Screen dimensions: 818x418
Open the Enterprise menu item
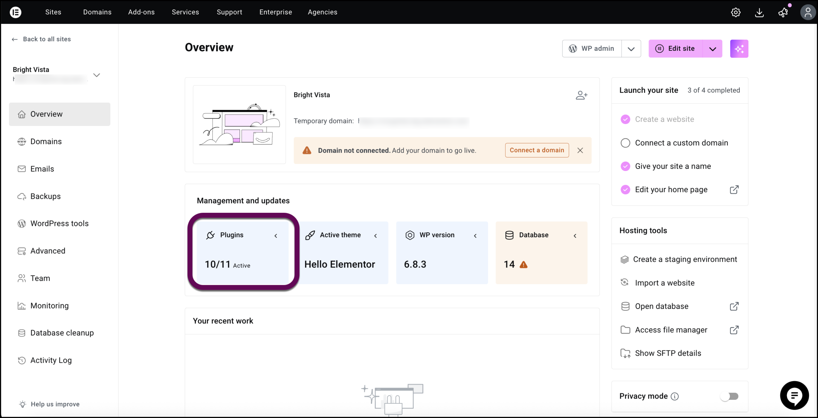coord(275,12)
